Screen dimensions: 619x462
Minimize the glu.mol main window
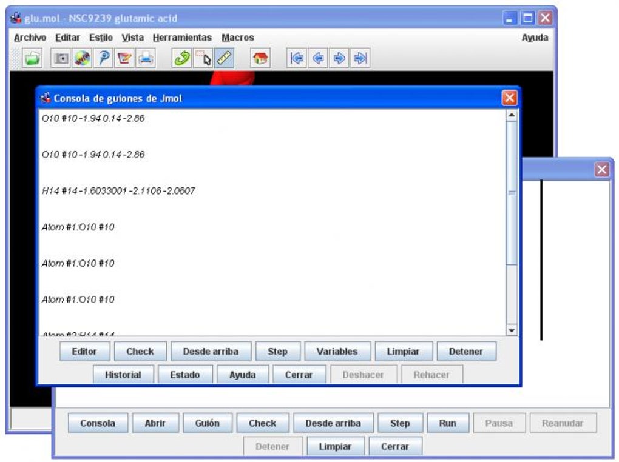(510, 18)
